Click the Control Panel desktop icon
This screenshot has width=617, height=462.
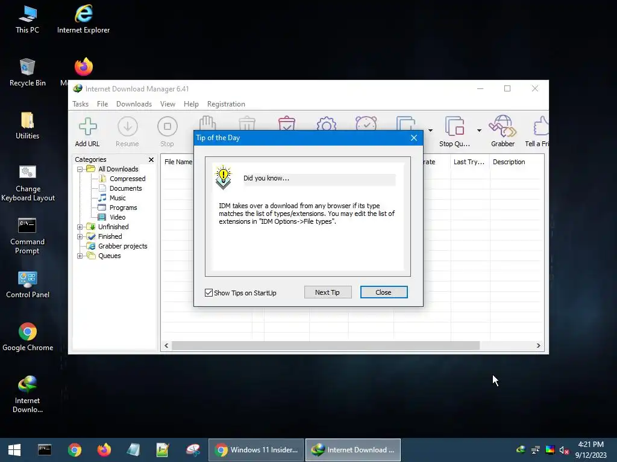point(28,285)
